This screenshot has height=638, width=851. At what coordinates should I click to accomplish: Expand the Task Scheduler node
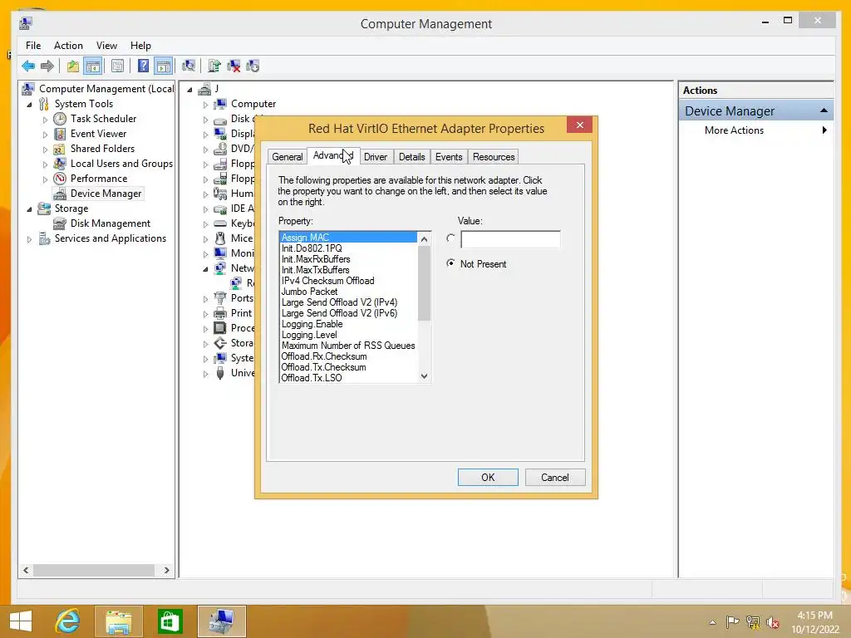coord(45,120)
